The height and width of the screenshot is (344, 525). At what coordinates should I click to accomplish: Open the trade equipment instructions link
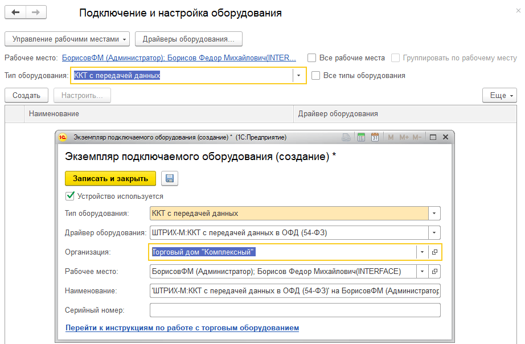click(182, 328)
